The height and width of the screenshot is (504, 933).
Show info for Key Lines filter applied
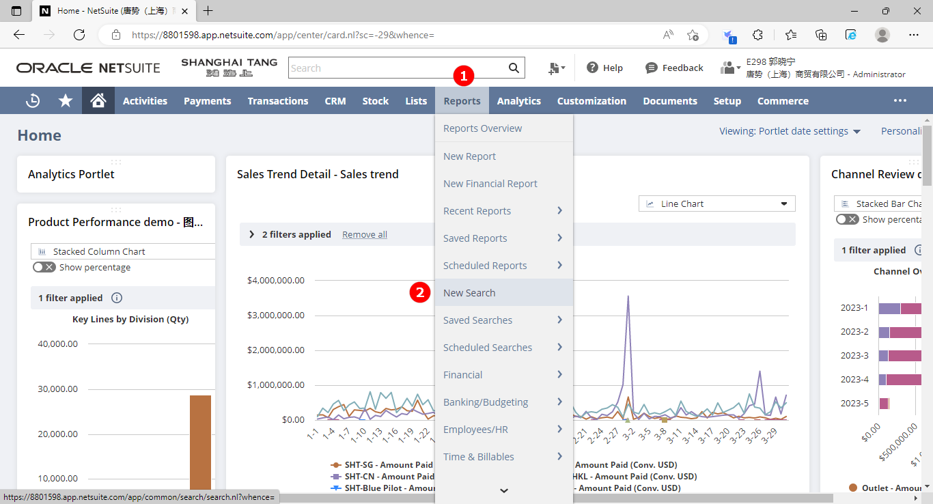[x=116, y=298]
